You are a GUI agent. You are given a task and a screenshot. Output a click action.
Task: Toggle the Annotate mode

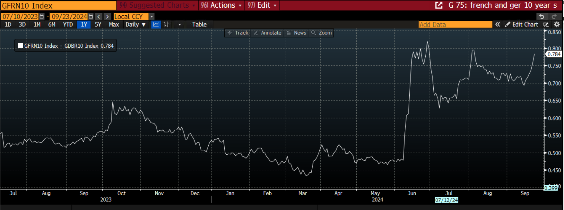(x=267, y=33)
